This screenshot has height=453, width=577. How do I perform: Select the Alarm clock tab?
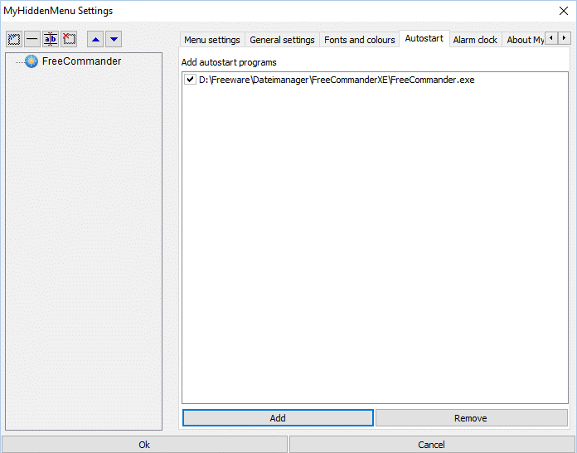pyautogui.click(x=475, y=40)
